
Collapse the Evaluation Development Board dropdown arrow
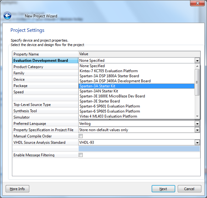(197, 61)
